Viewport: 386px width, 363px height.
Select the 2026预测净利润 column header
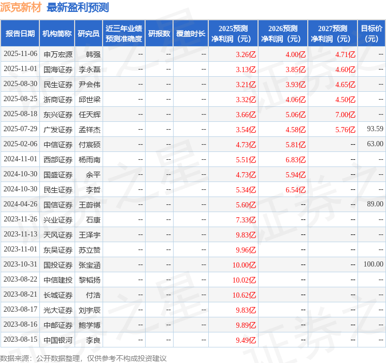(282, 34)
